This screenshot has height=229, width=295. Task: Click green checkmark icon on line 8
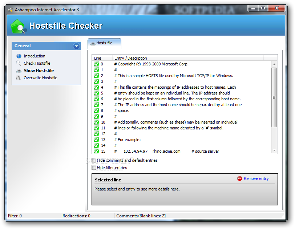97,111
